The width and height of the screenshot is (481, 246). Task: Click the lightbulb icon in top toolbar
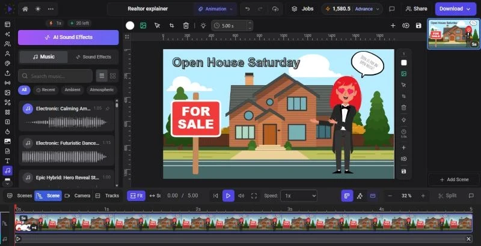[x=203, y=26]
